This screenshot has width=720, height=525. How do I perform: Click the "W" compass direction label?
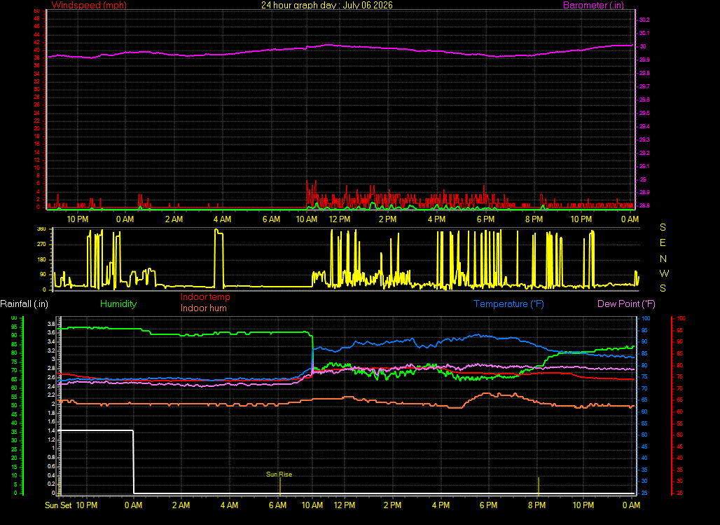pos(664,273)
